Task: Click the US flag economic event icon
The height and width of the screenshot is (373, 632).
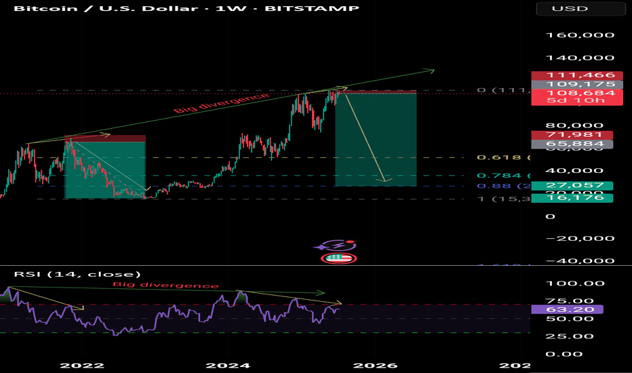Action: (x=339, y=258)
